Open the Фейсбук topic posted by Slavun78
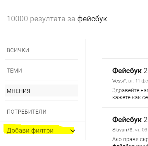Image resolution: width=148 pixels, height=146 pixels. [x=127, y=120]
